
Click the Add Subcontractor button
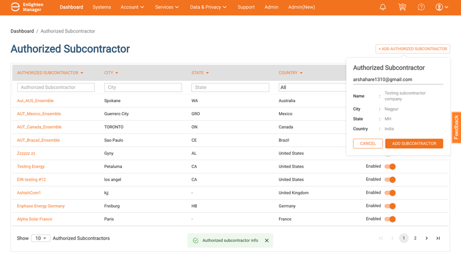pos(414,143)
